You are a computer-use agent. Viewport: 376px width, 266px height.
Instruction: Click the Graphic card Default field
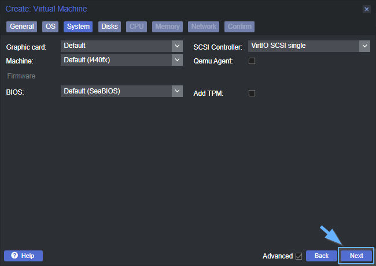(116, 46)
